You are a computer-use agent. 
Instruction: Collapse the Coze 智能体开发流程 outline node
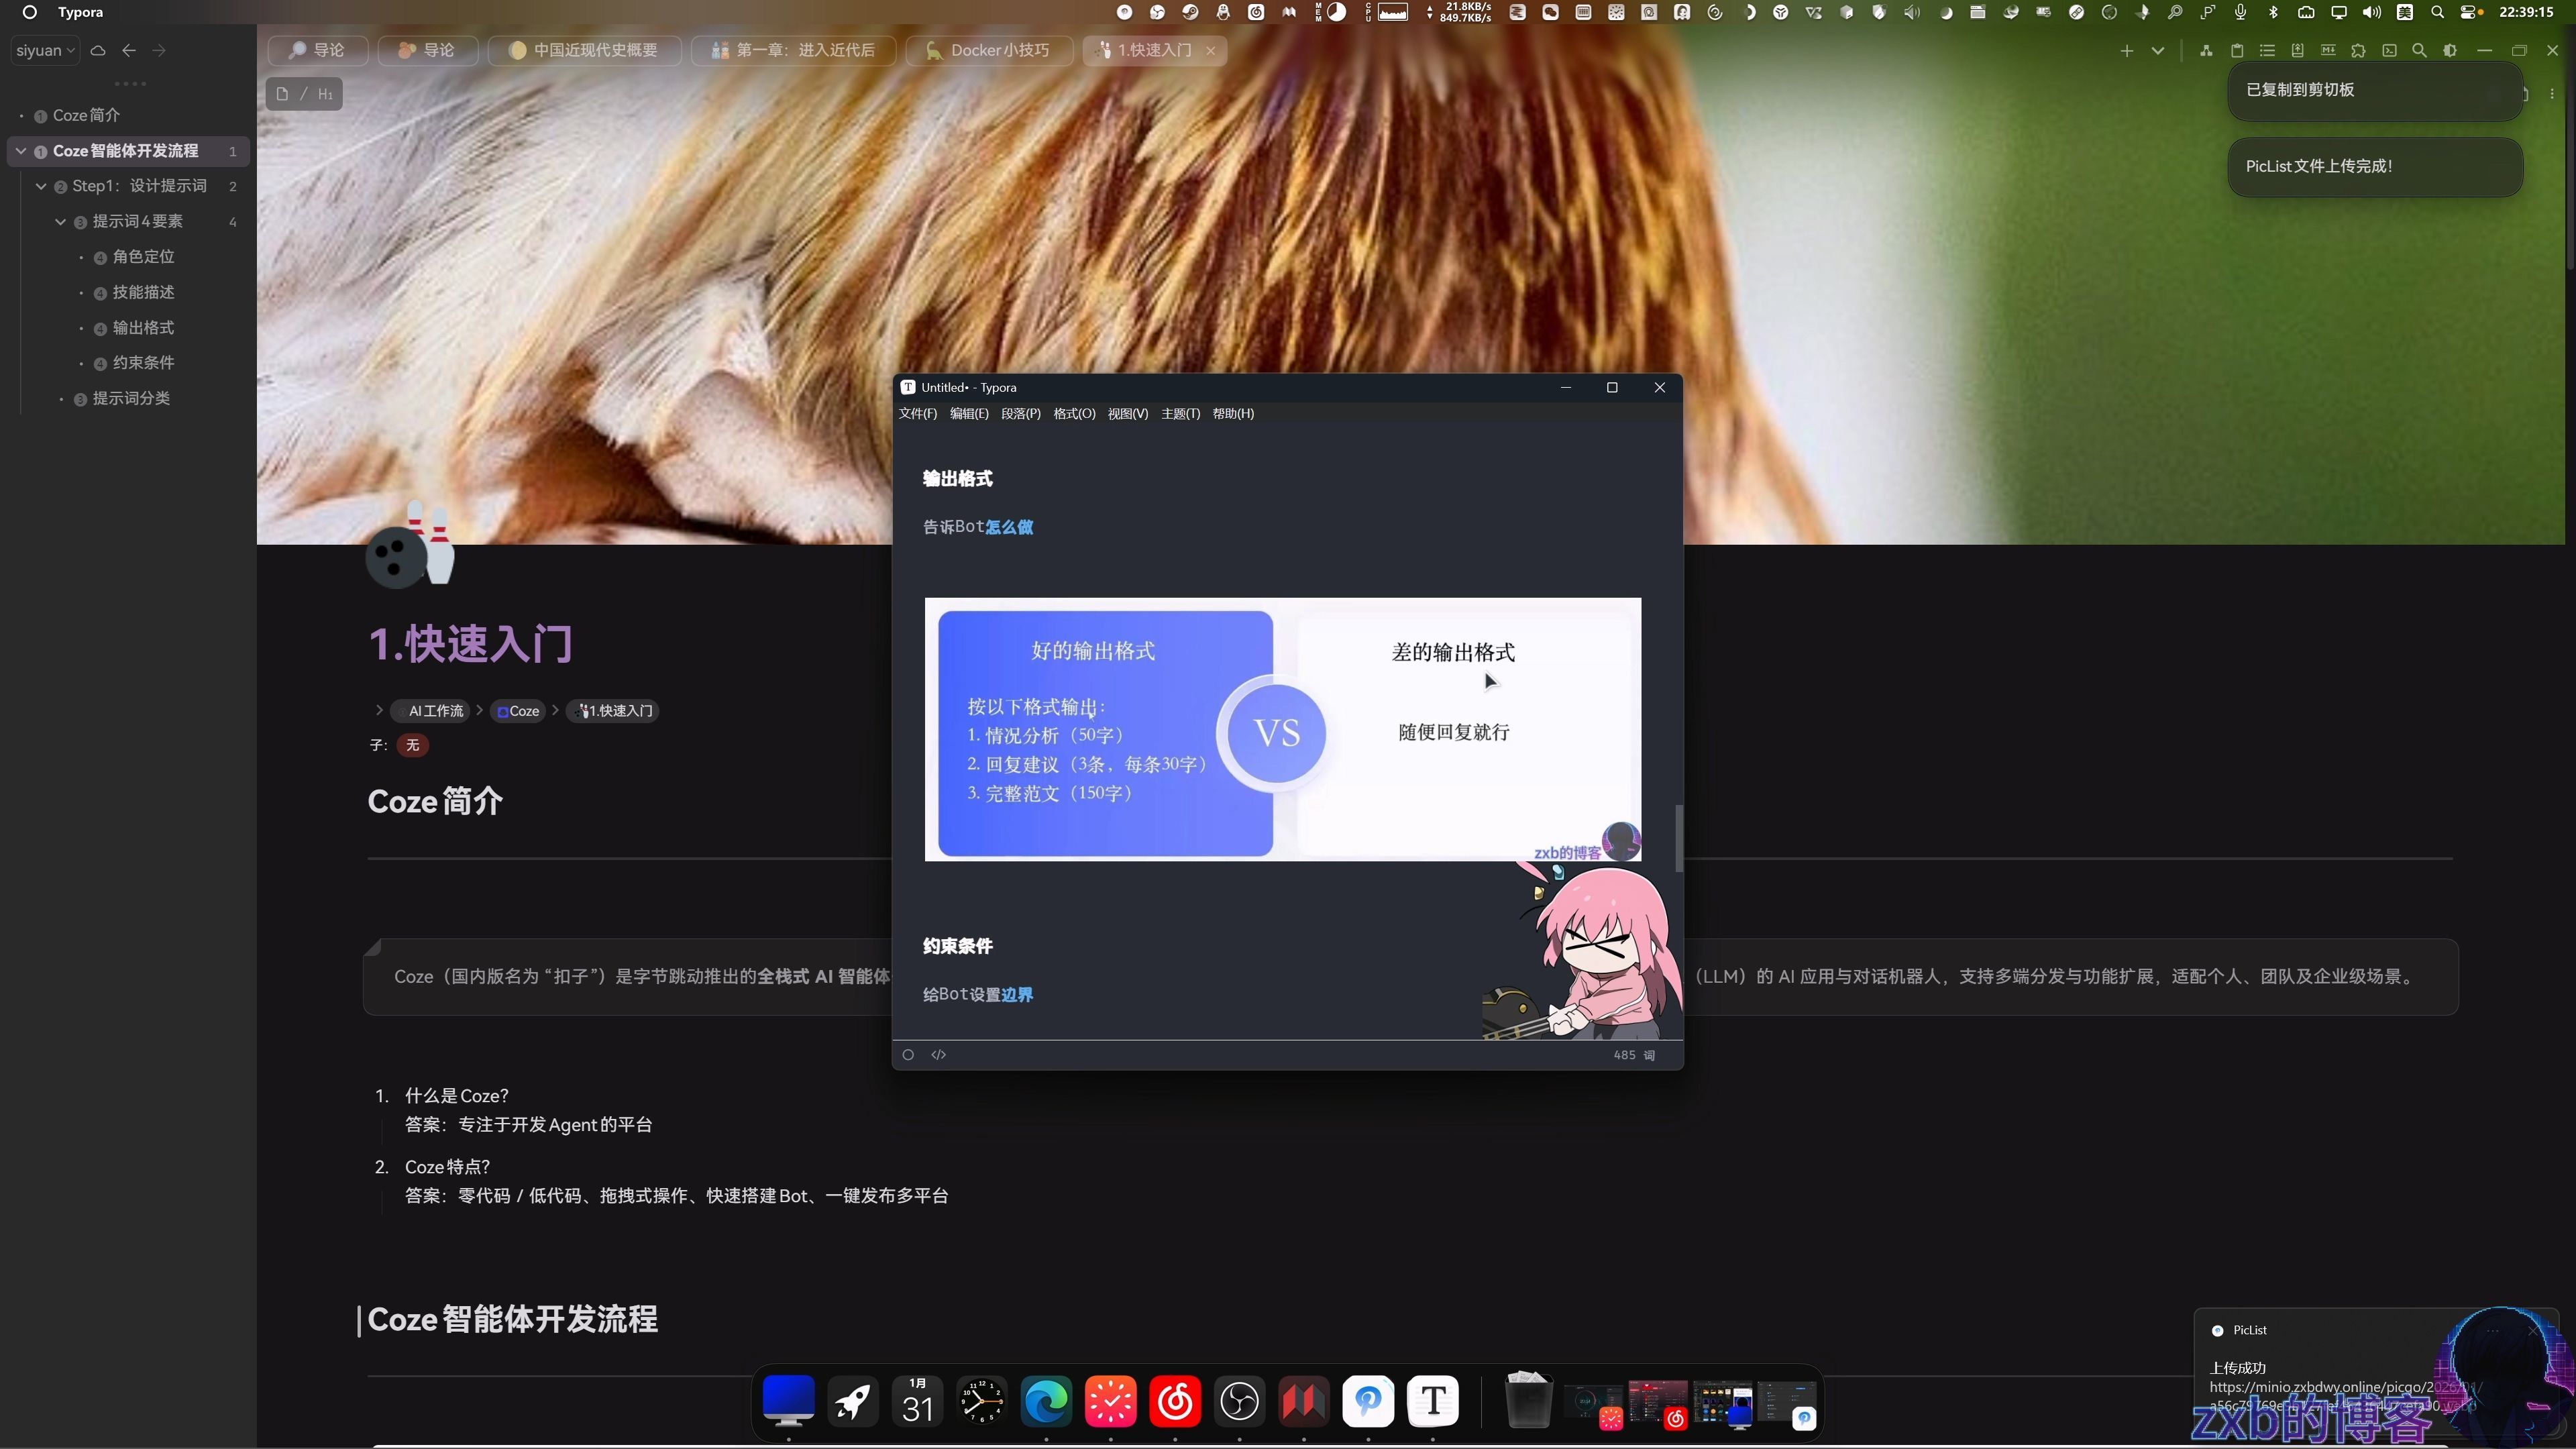[21, 151]
